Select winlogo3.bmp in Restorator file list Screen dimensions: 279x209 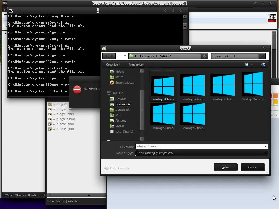(61, 114)
